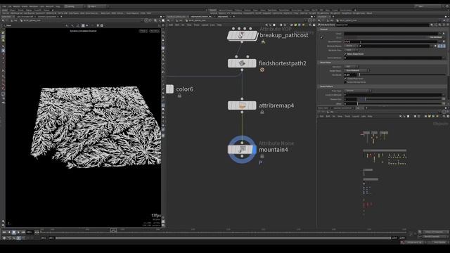The image size is (450, 253).
Task: Click left input connector of findshortestpath2
Action: 236,57
